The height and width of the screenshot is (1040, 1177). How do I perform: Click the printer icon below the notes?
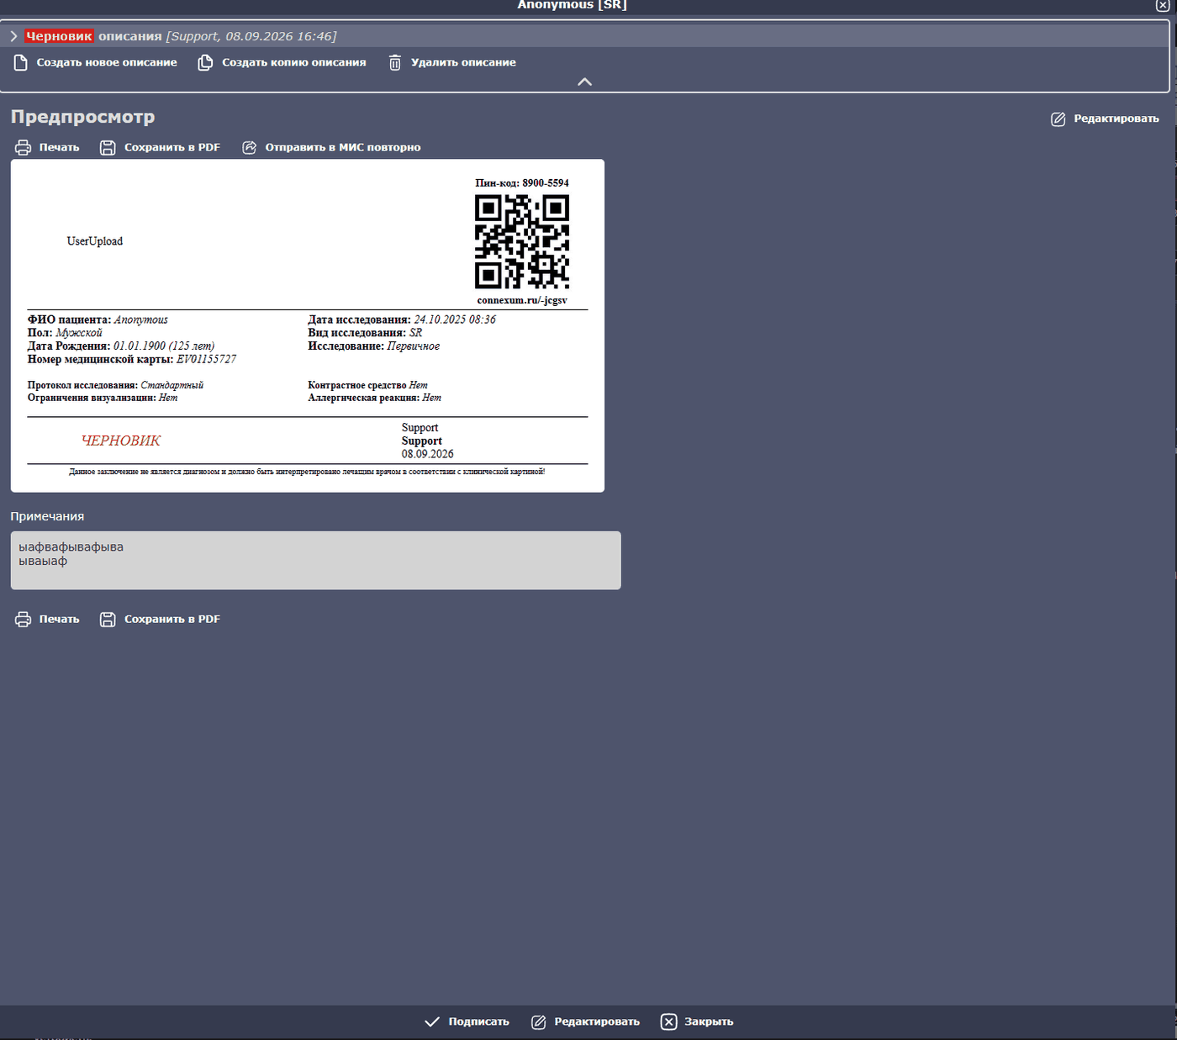pos(23,620)
